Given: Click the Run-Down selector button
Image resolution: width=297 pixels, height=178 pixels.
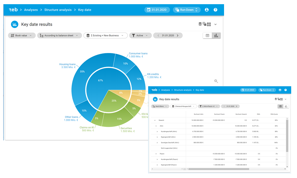Looking at the screenshot, I should [187, 10].
